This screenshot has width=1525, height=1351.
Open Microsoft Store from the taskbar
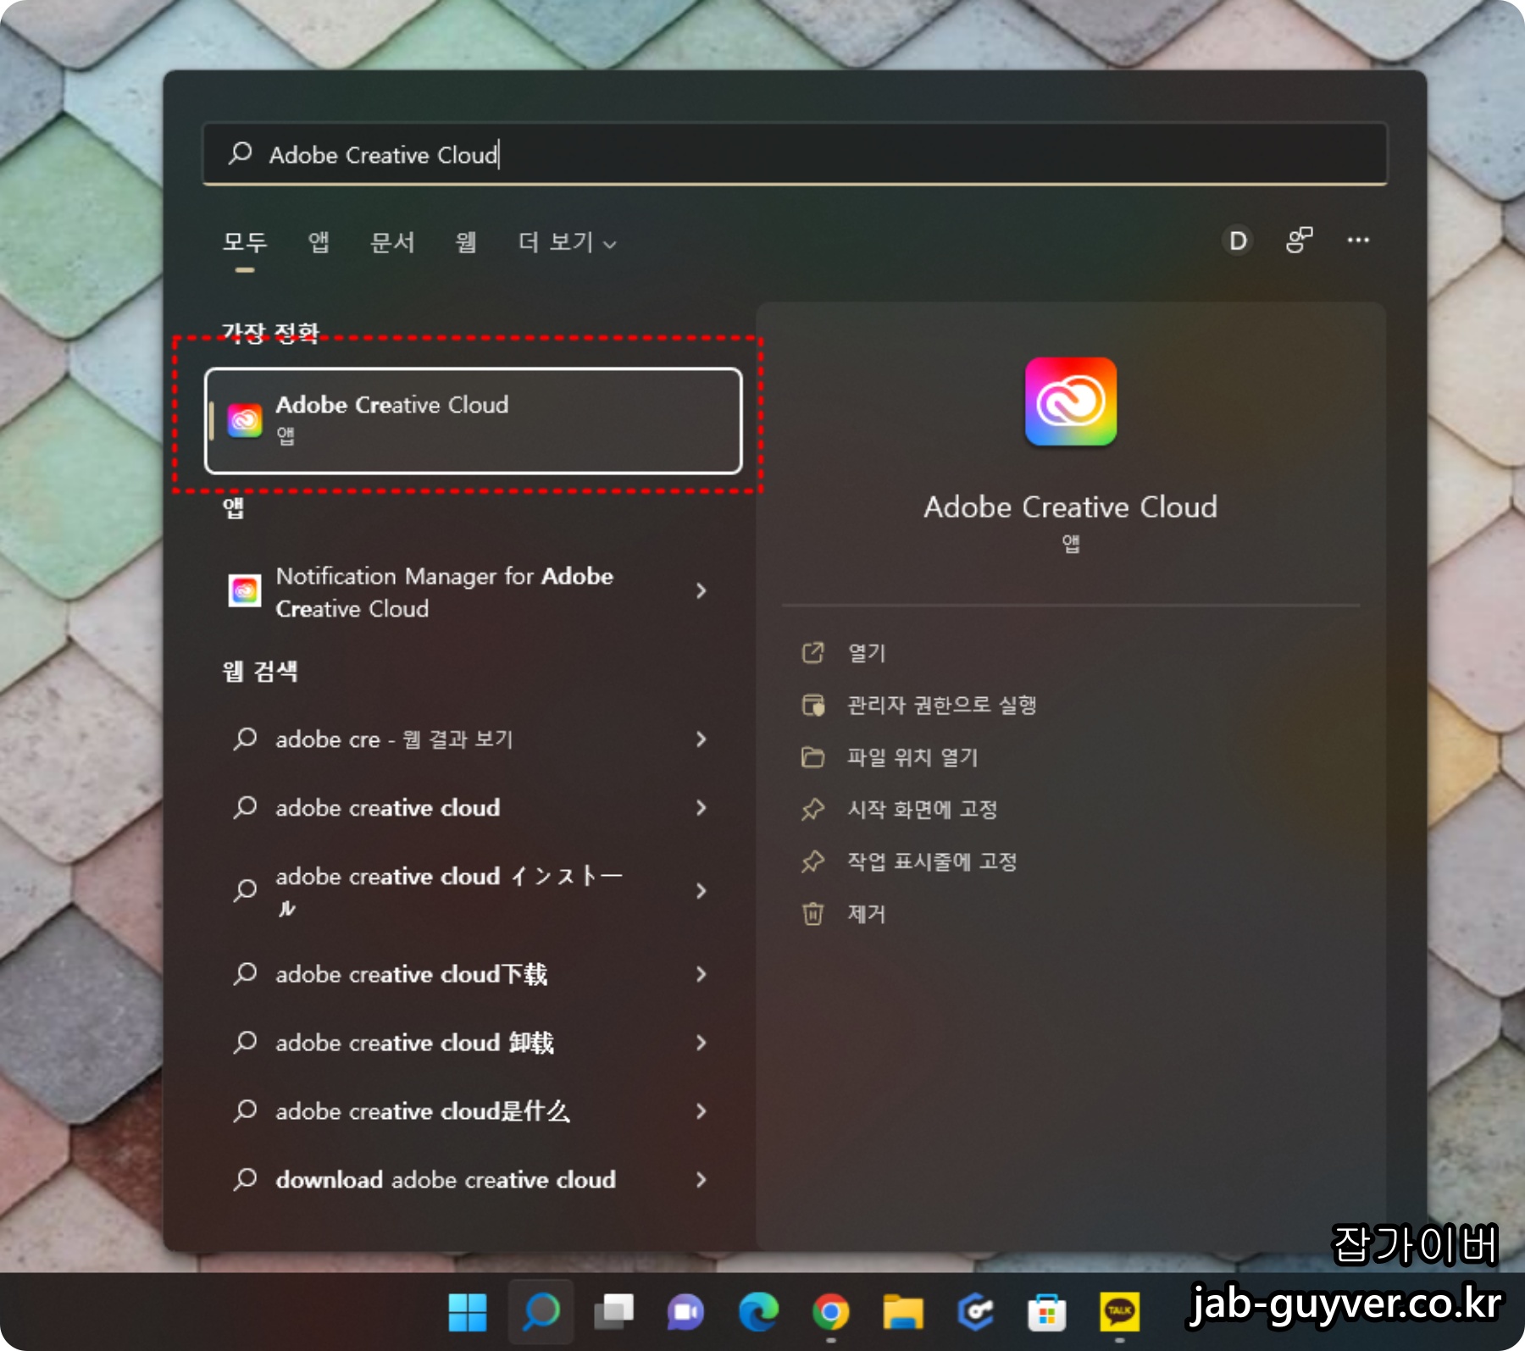[1047, 1312]
